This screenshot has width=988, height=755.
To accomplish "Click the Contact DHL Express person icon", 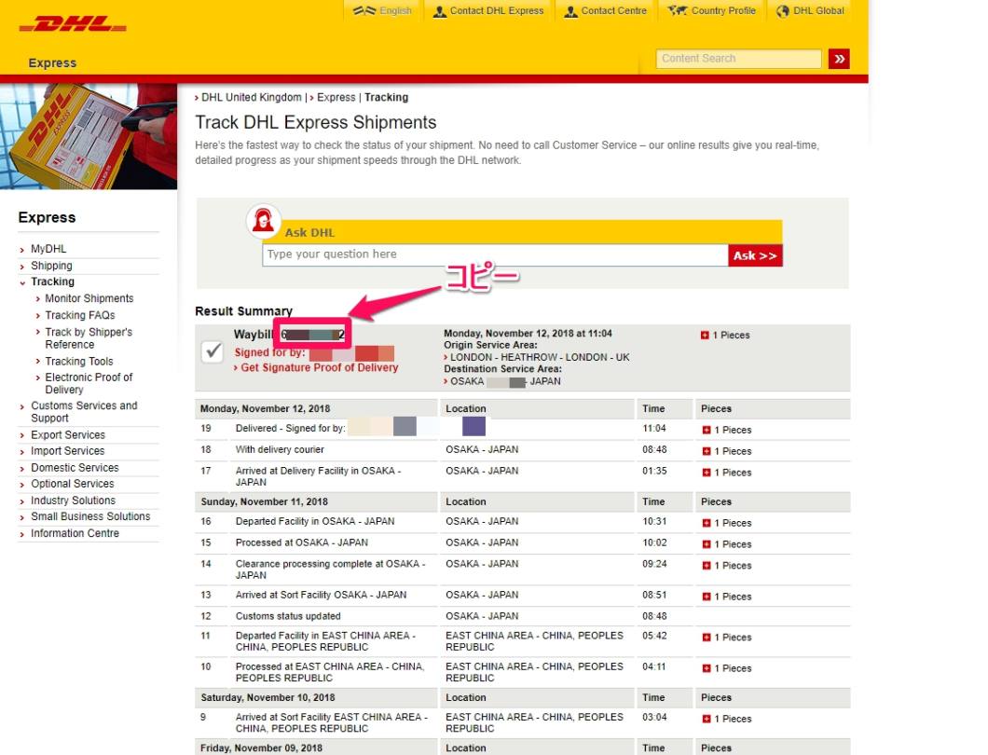I will (x=440, y=11).
